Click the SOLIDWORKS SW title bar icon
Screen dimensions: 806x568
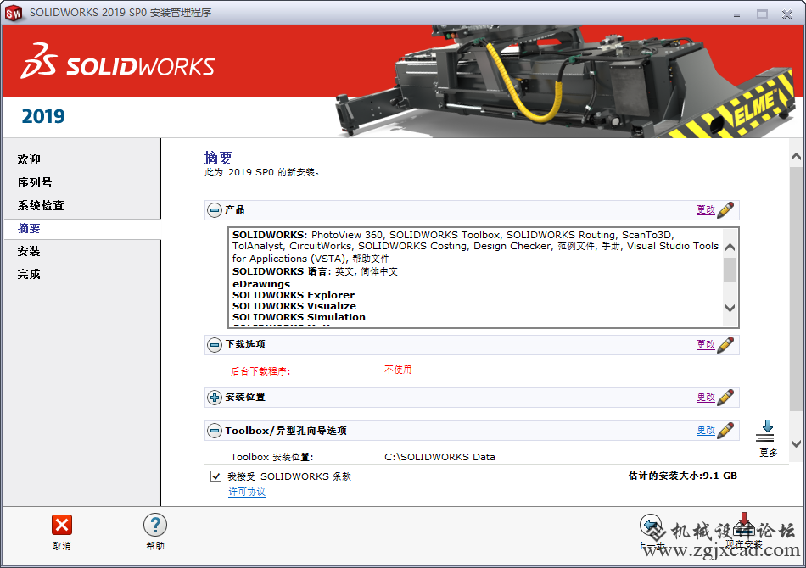[x=14, y=13]
